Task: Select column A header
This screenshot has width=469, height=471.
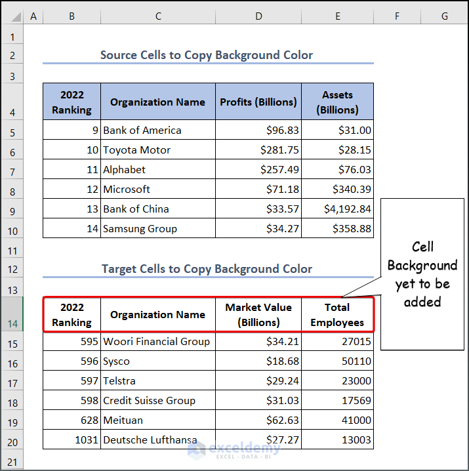Action: 33,16
